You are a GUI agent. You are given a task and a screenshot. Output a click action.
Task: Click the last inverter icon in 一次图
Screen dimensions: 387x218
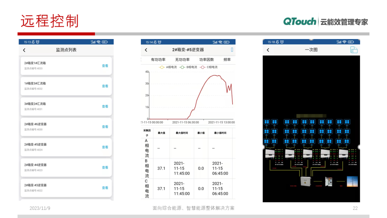click(343, 153)
